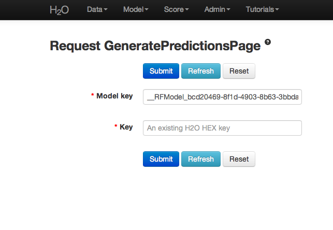
Task: Click the Request GeneratePredictionsPage heading
Action: pos(155,46)
